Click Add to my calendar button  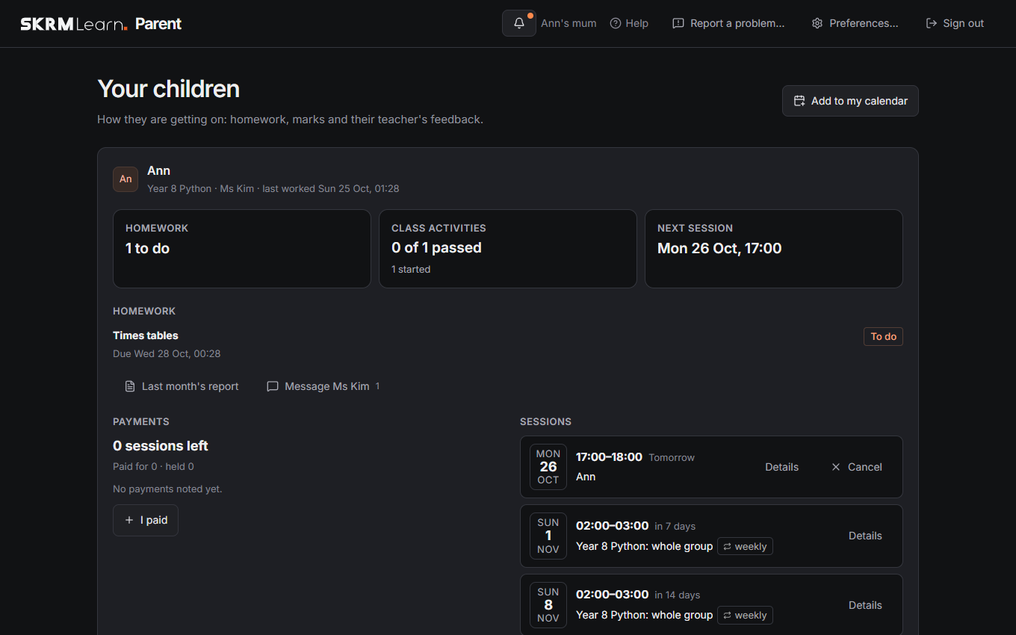tap(850, 101)
